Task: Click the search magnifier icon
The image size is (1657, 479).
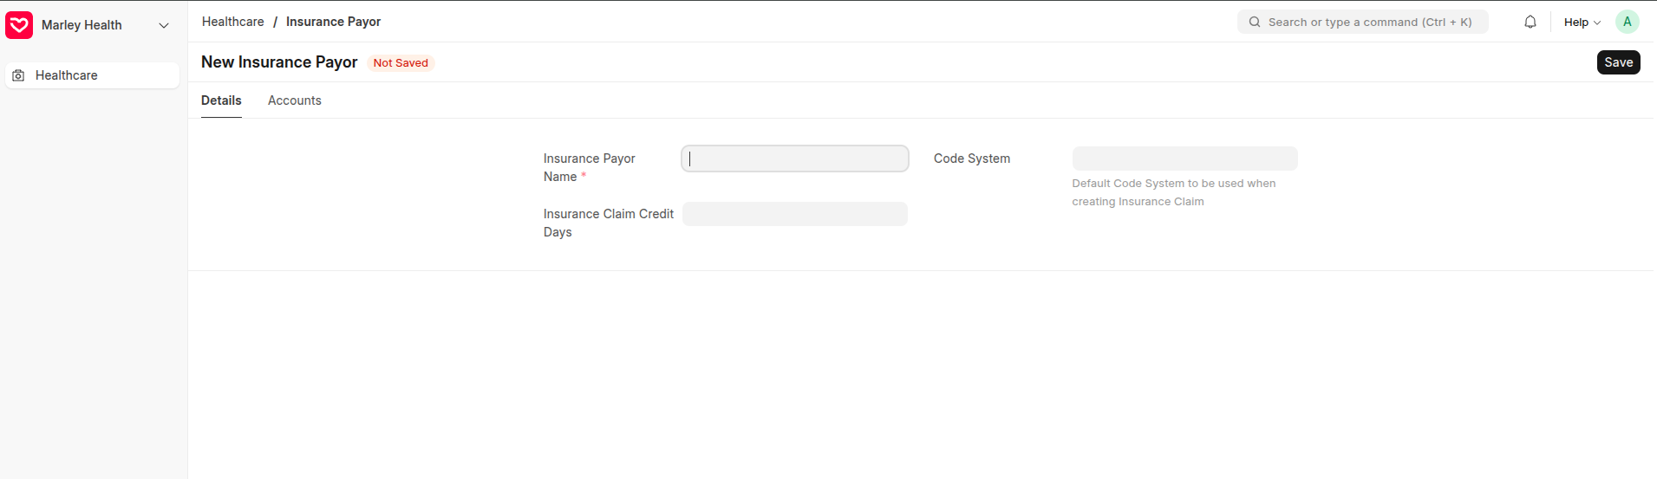Action: (x=1254, y=22)
